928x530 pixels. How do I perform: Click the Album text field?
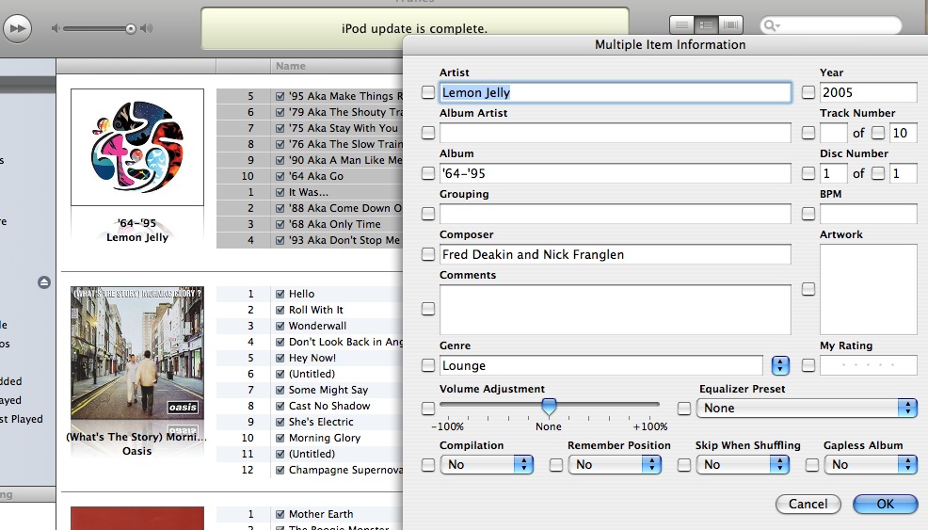615,173
